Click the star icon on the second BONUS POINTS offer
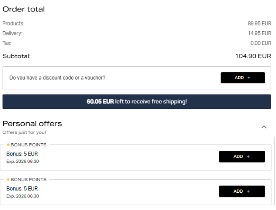 8,179
